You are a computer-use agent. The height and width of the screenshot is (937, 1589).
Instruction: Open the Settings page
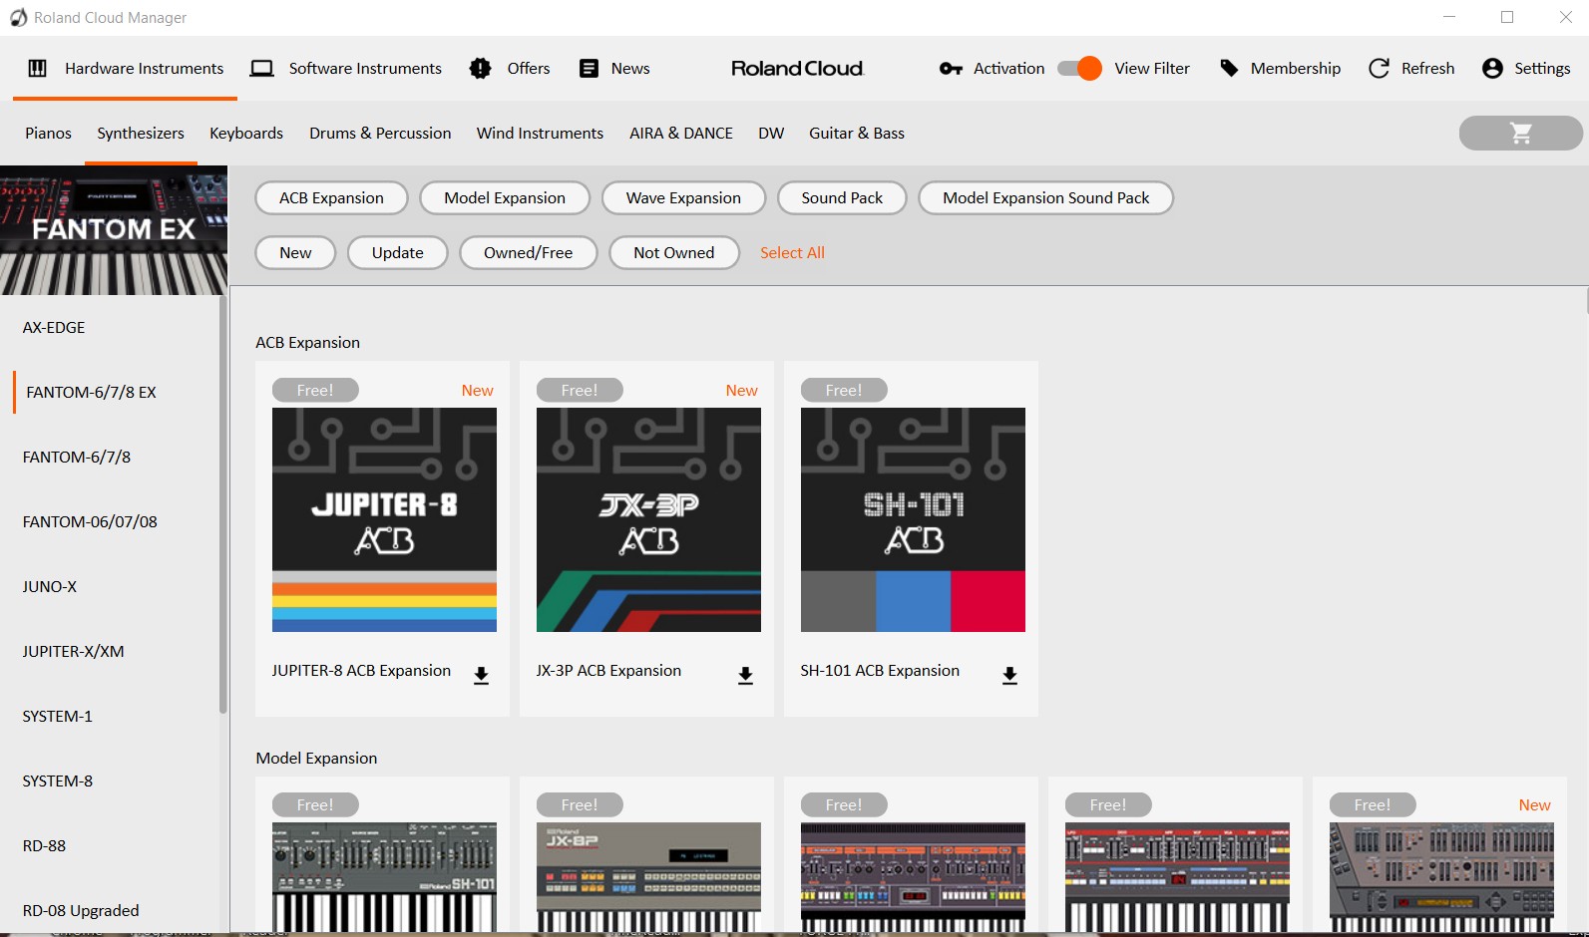click(x=1526, y=68)
